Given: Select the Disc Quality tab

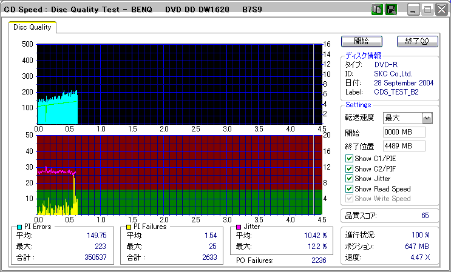Looking at the screenshot, I should [x=32, y=27].
